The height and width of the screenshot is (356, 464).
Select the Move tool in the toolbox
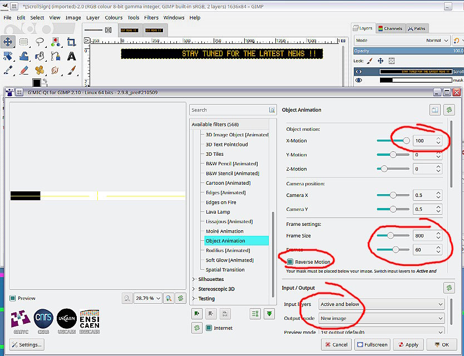pyautogui.click(x=8, y=42)
